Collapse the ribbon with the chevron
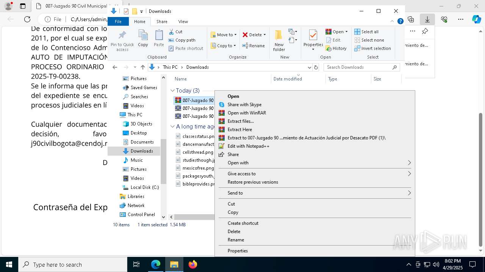This screenshot has width=485, height=272. [392, 22]
